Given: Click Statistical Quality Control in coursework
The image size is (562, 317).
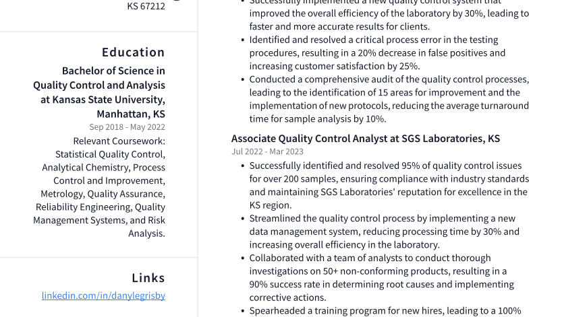Looking at the screenshot, I should coord(110,154).
